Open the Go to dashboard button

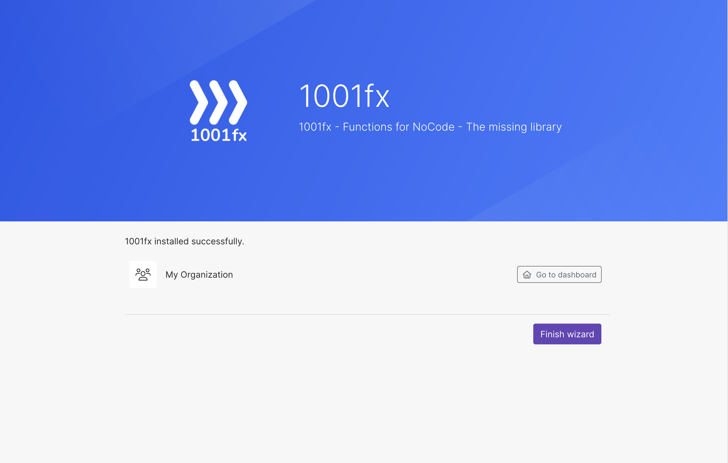pyautogui.click(x=559, y=274)
